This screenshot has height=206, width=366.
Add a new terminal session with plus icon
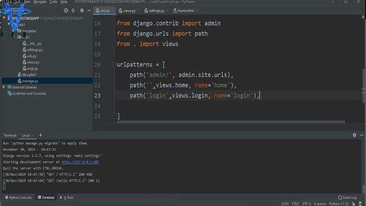click(41, 135)
